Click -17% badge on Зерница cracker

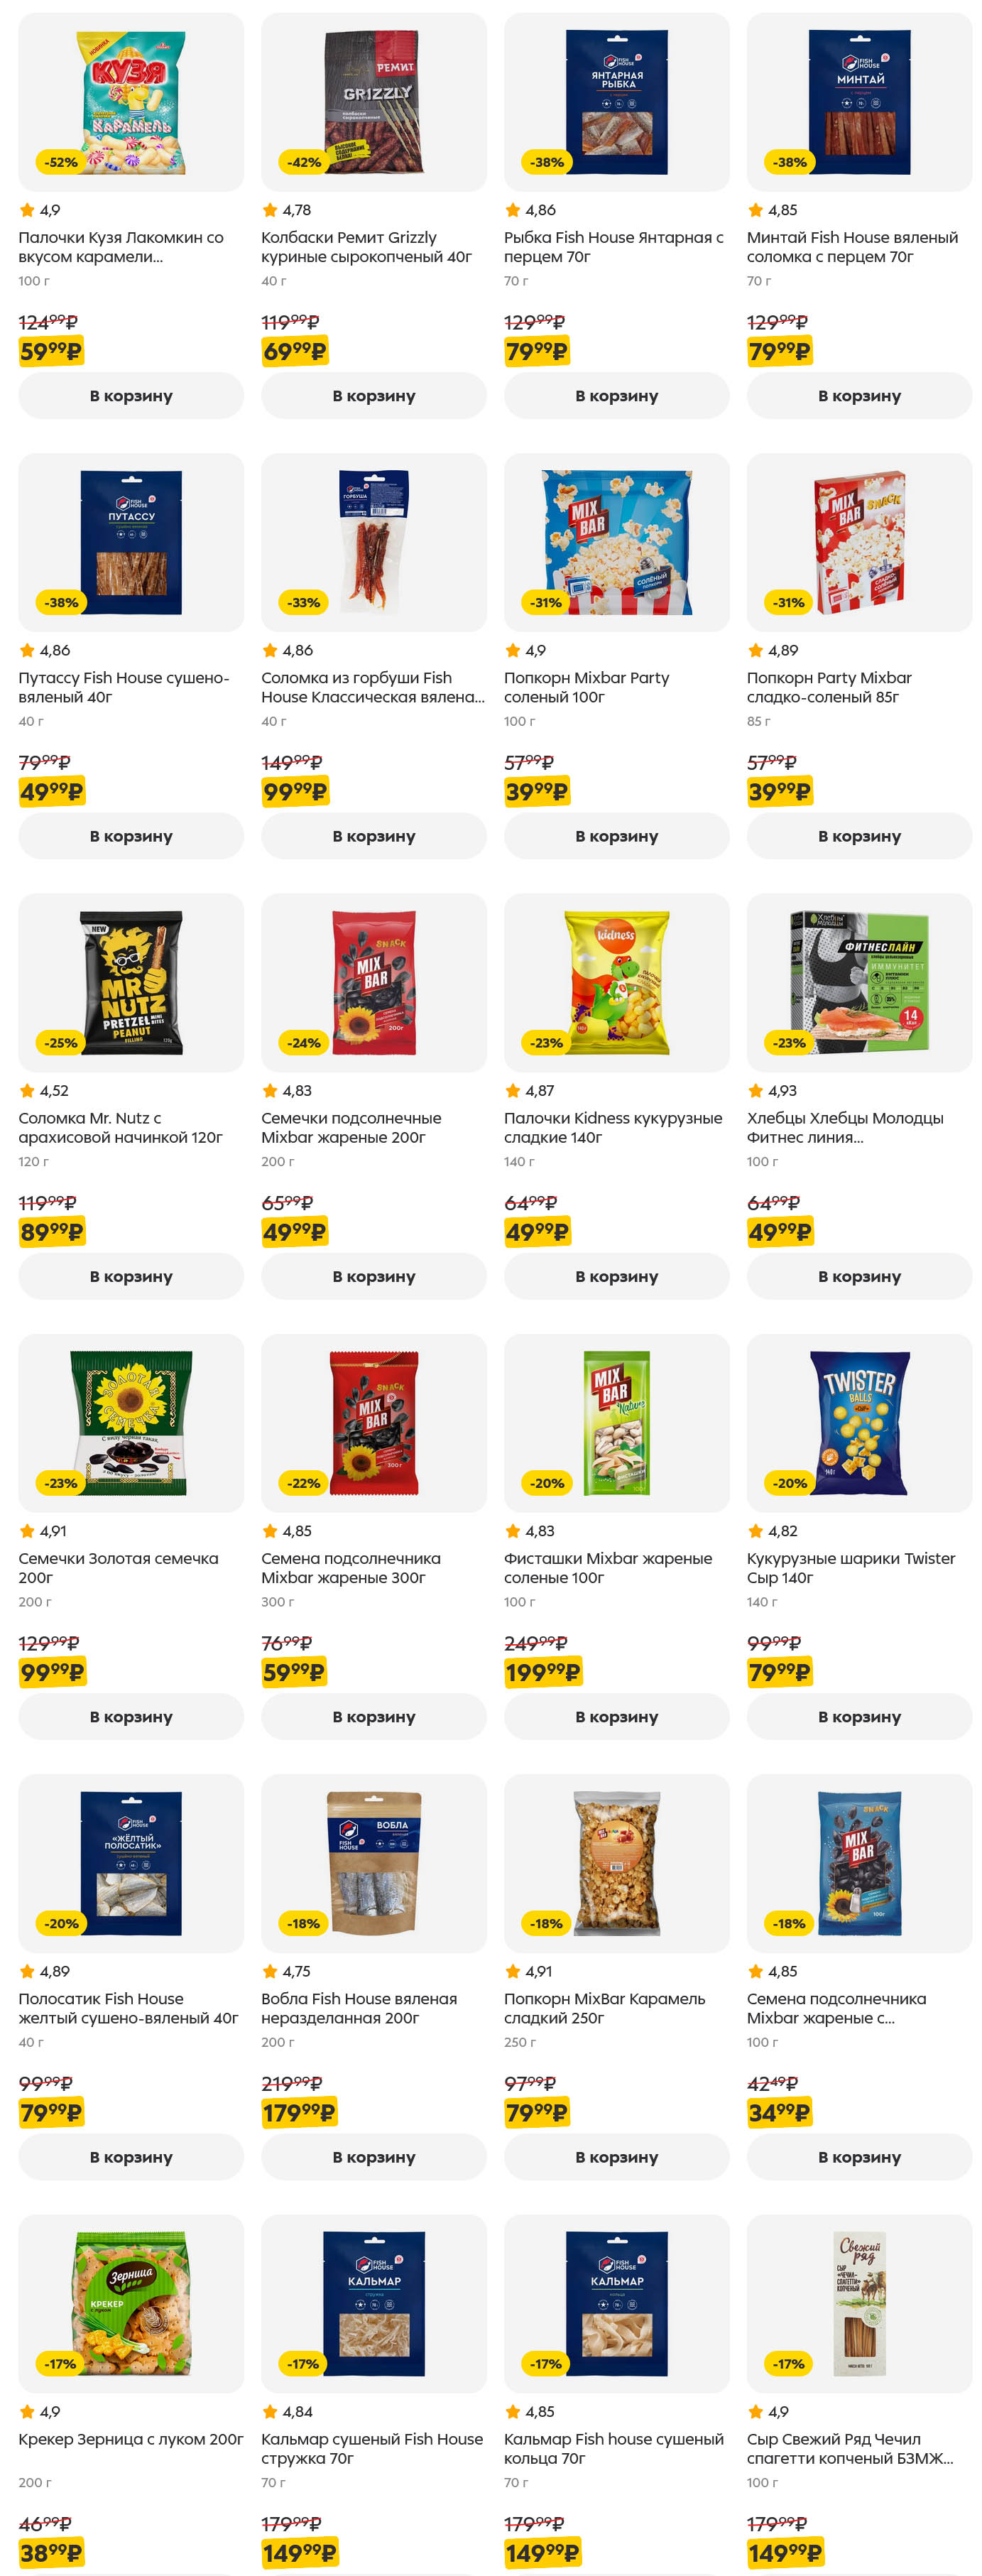point(61,2363)
